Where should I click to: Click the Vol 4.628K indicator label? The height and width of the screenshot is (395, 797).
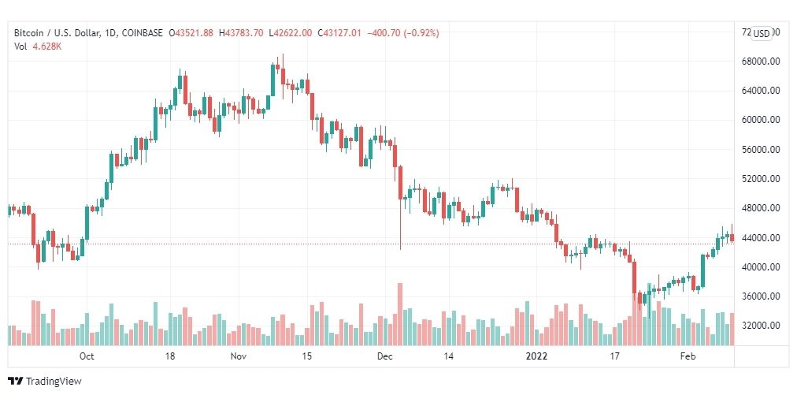(38, 47)
